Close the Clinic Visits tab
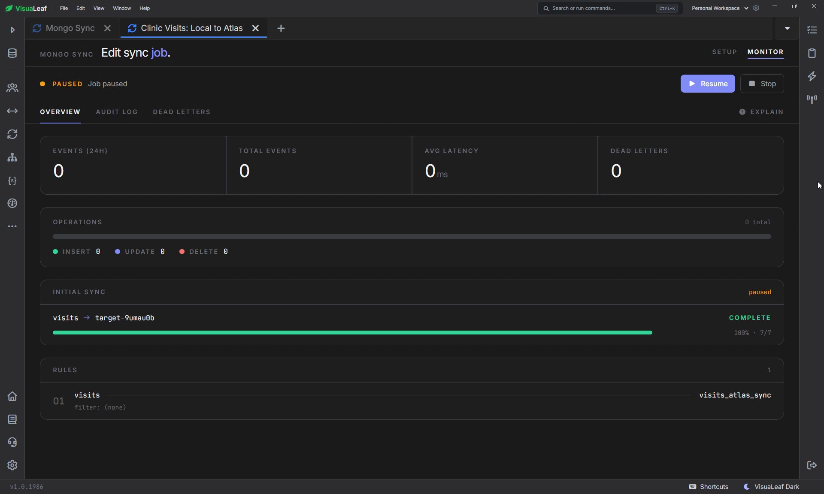The image size is (824, 494). pos(255,28)
